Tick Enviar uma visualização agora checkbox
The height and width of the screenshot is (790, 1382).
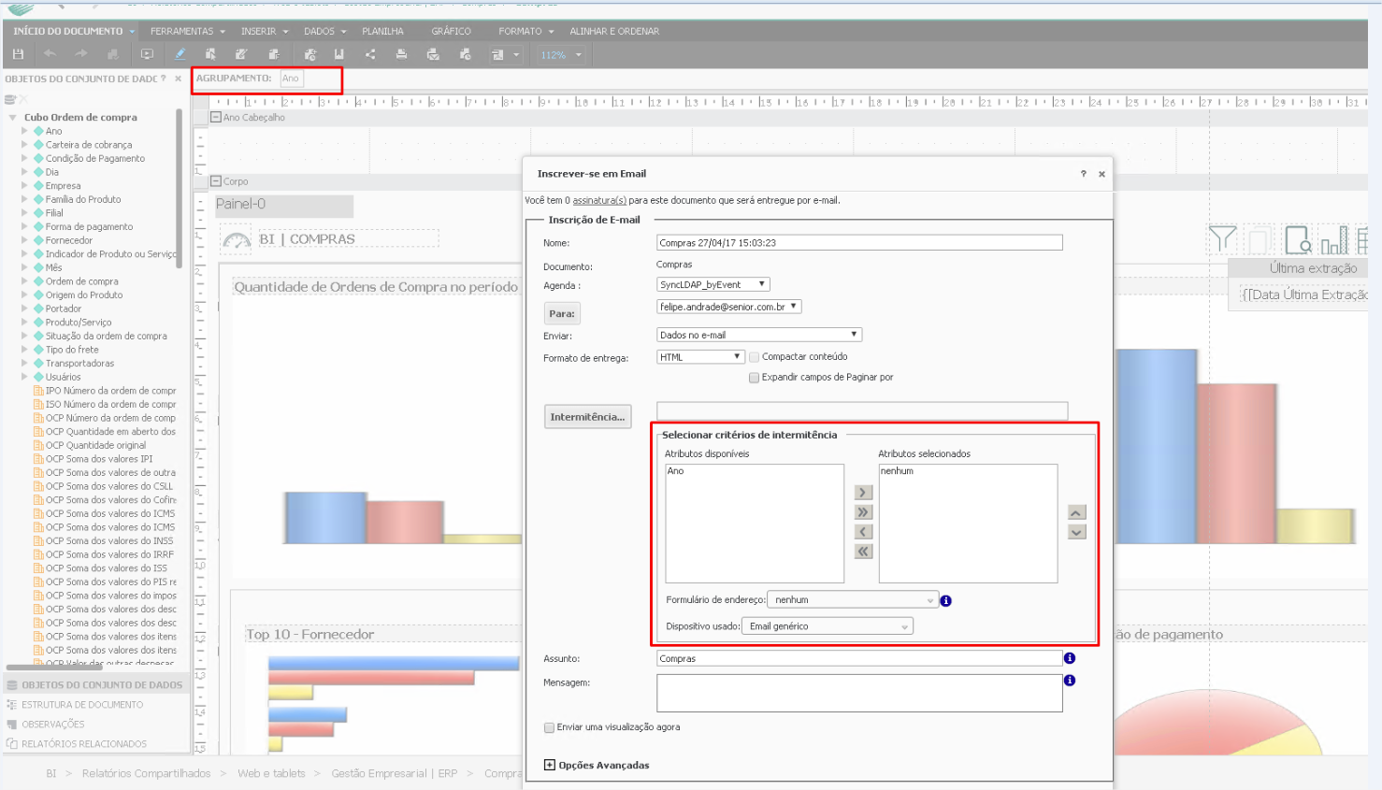(x=549, y=727)
